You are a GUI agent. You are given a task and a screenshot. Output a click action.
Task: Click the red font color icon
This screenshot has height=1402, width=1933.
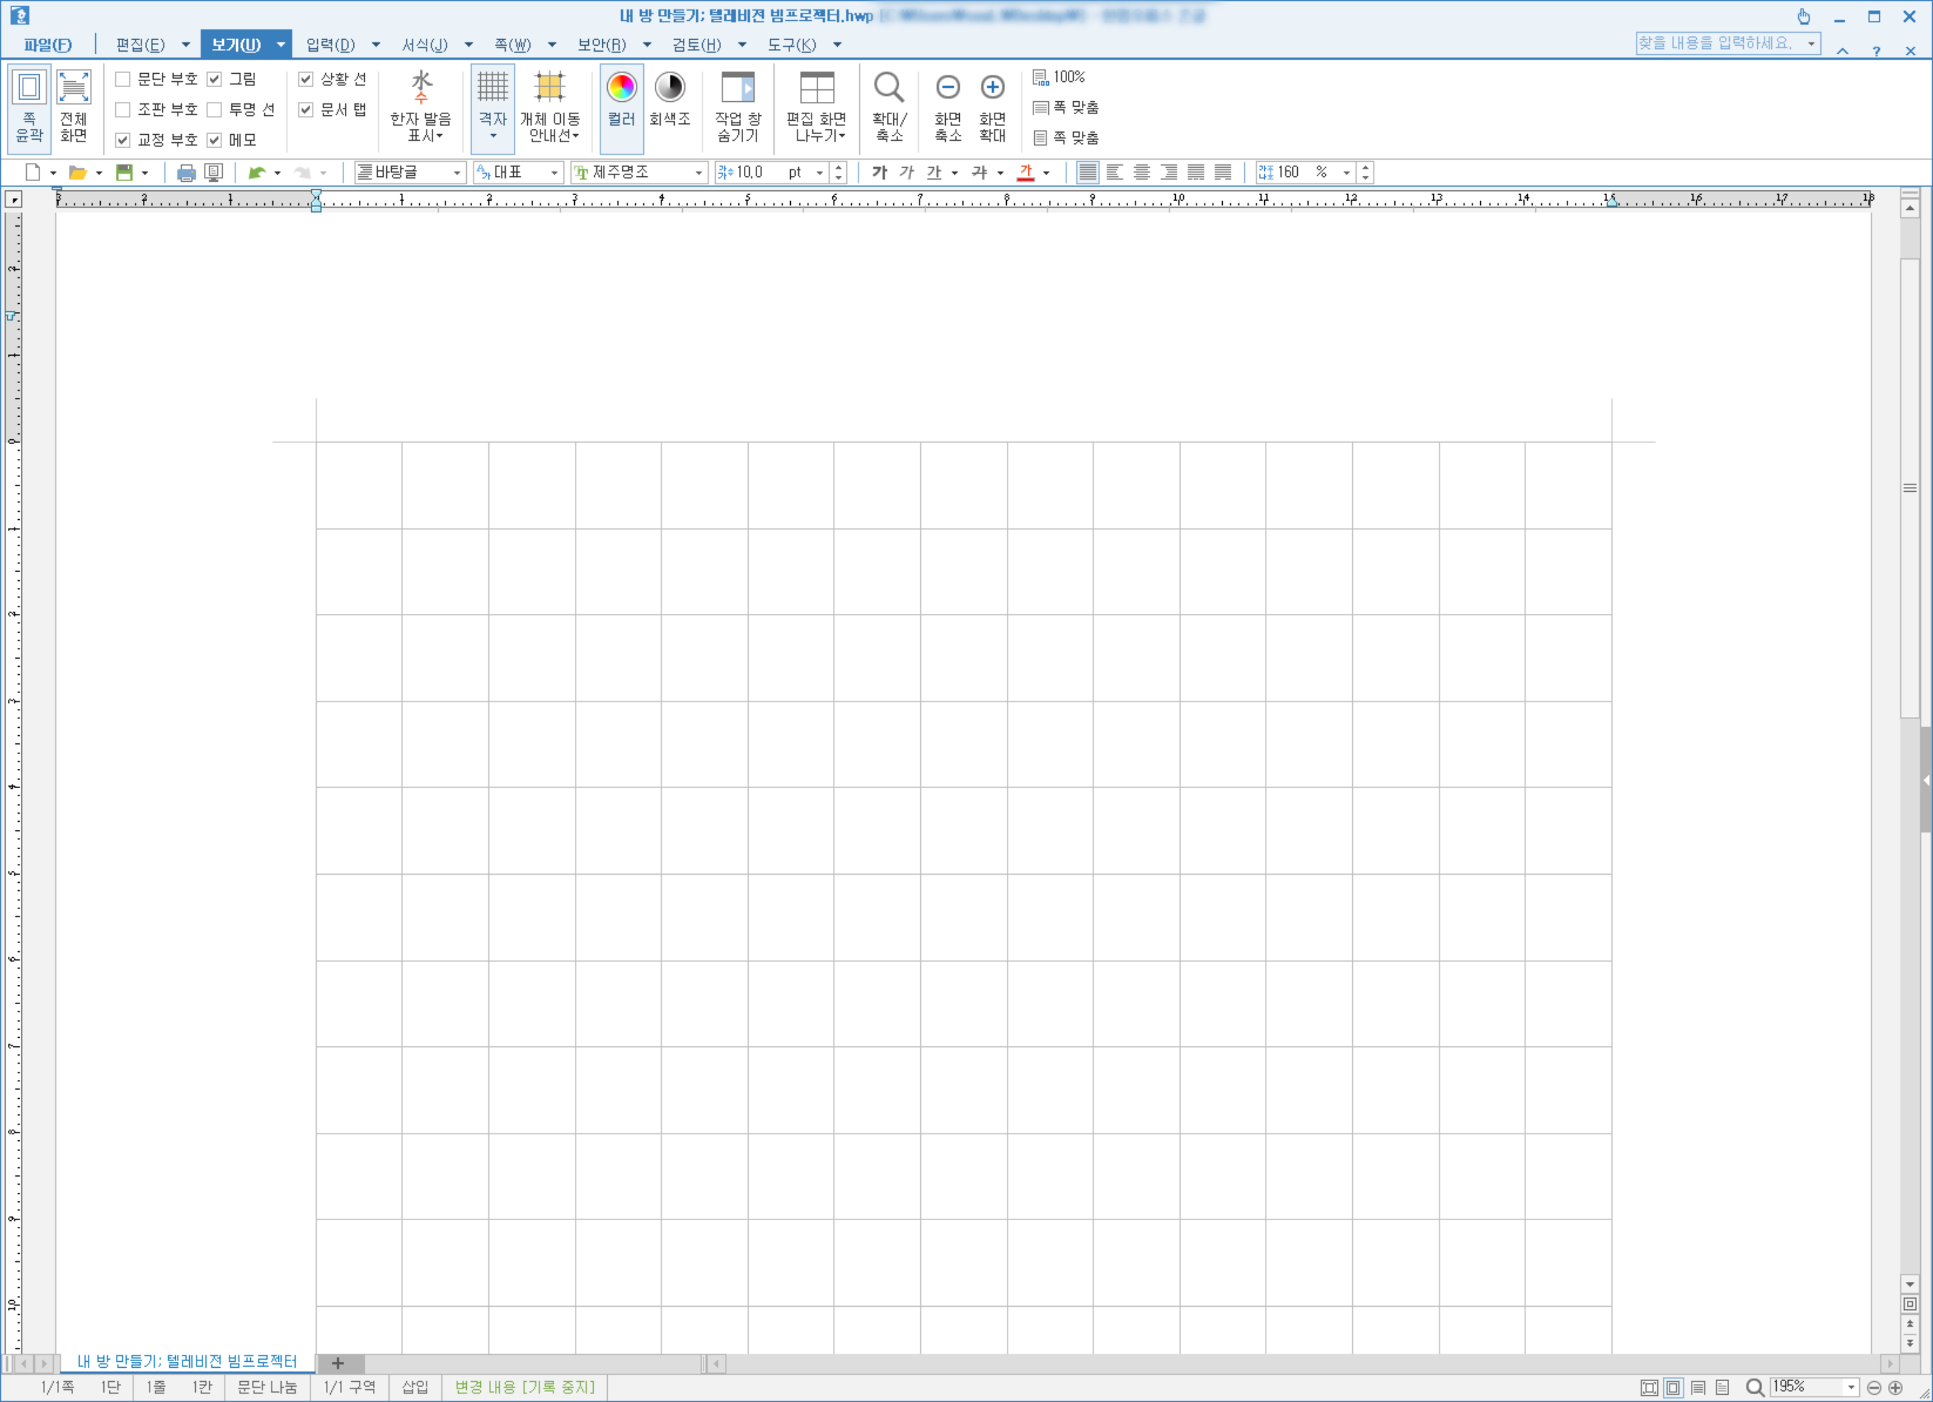(1026, 173)
